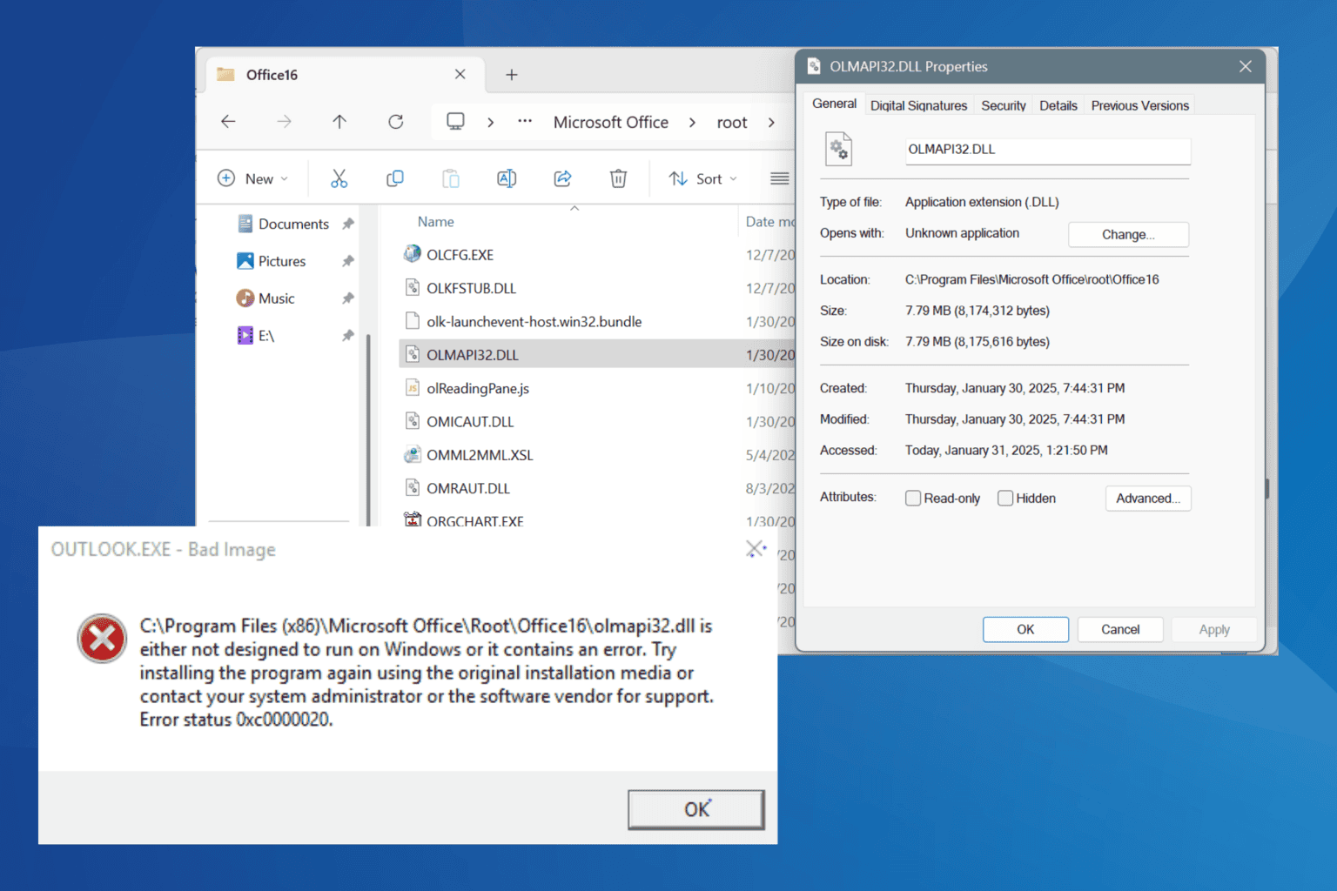The width and height of the screenshot is (1337, 891).
Task: Switch to the Security tab
Action: [x=1004, y=105]
